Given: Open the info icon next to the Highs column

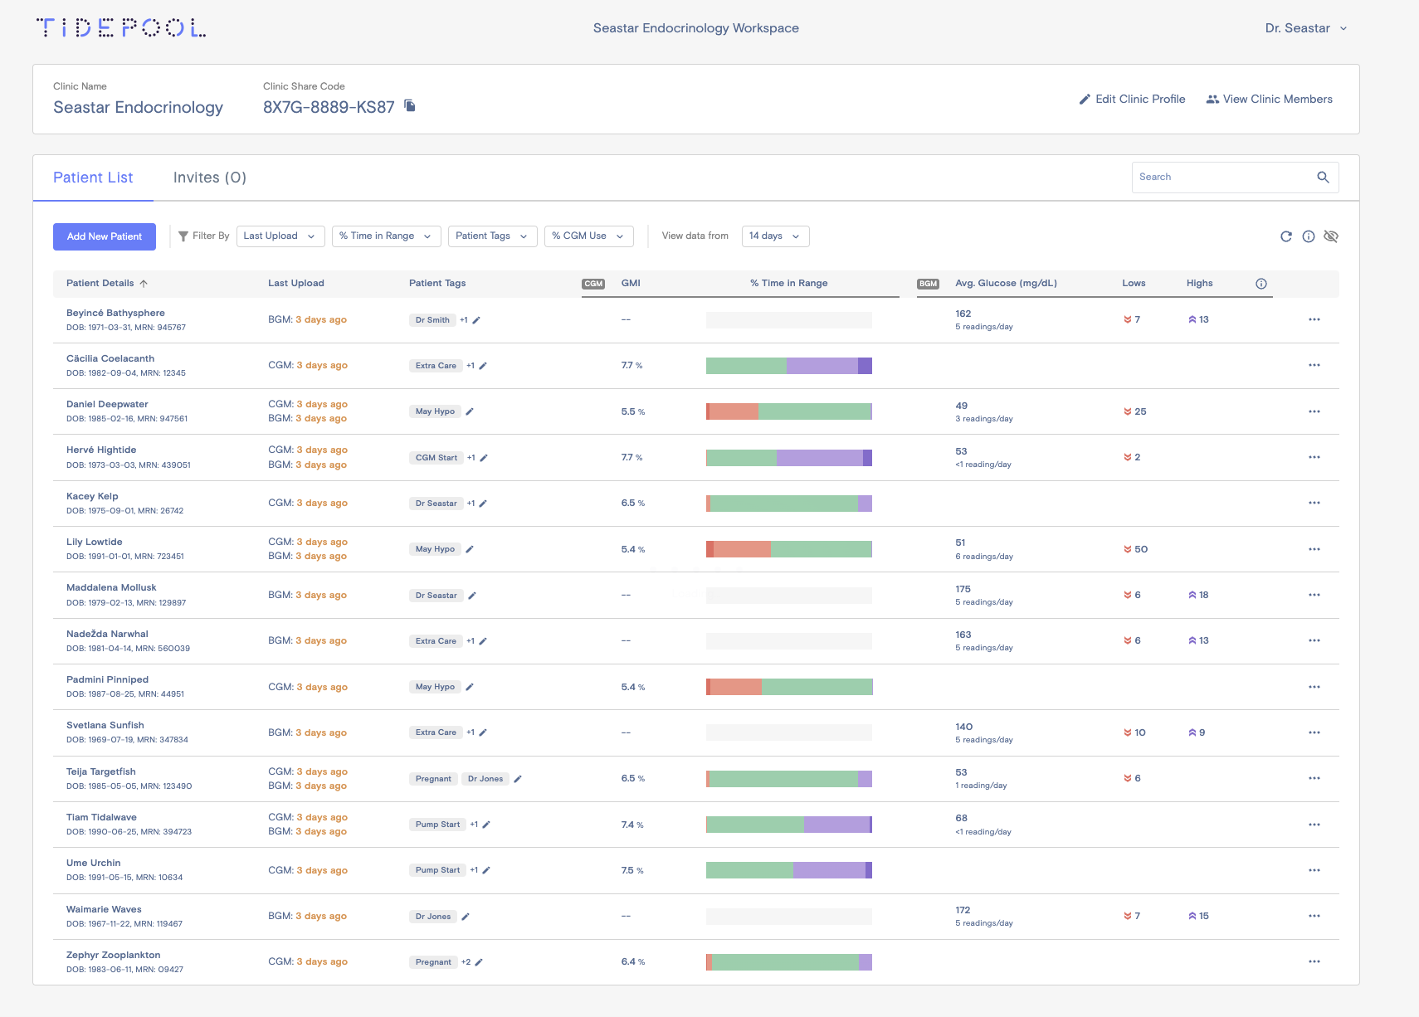Looking at the screenshot, I should 1261,283.
